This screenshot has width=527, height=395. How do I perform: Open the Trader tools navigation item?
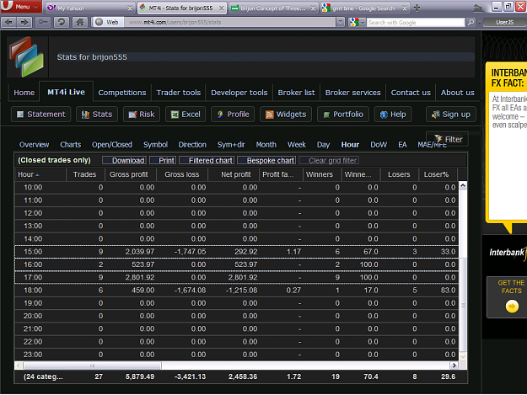178,93
